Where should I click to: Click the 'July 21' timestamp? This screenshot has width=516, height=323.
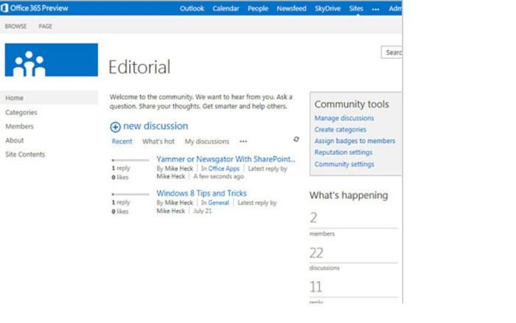(203, 211)
